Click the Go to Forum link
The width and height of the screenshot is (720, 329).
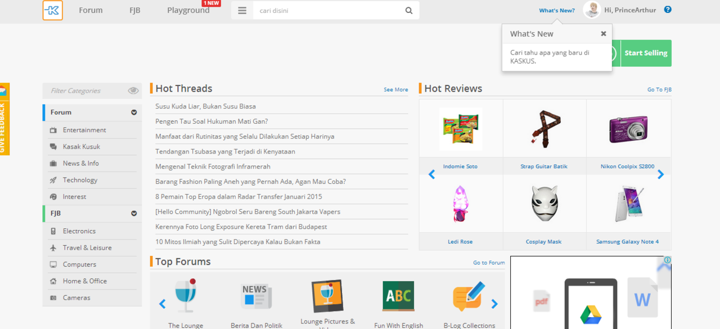(x=489, y=263)
